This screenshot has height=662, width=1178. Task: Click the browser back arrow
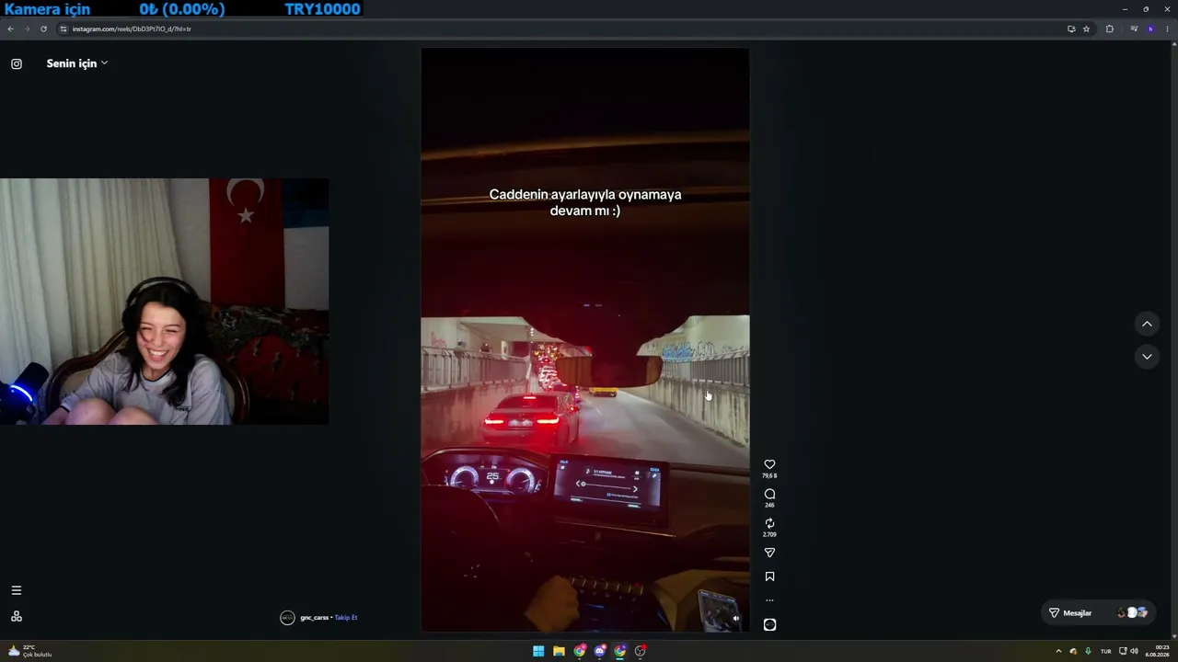[10, 29]
